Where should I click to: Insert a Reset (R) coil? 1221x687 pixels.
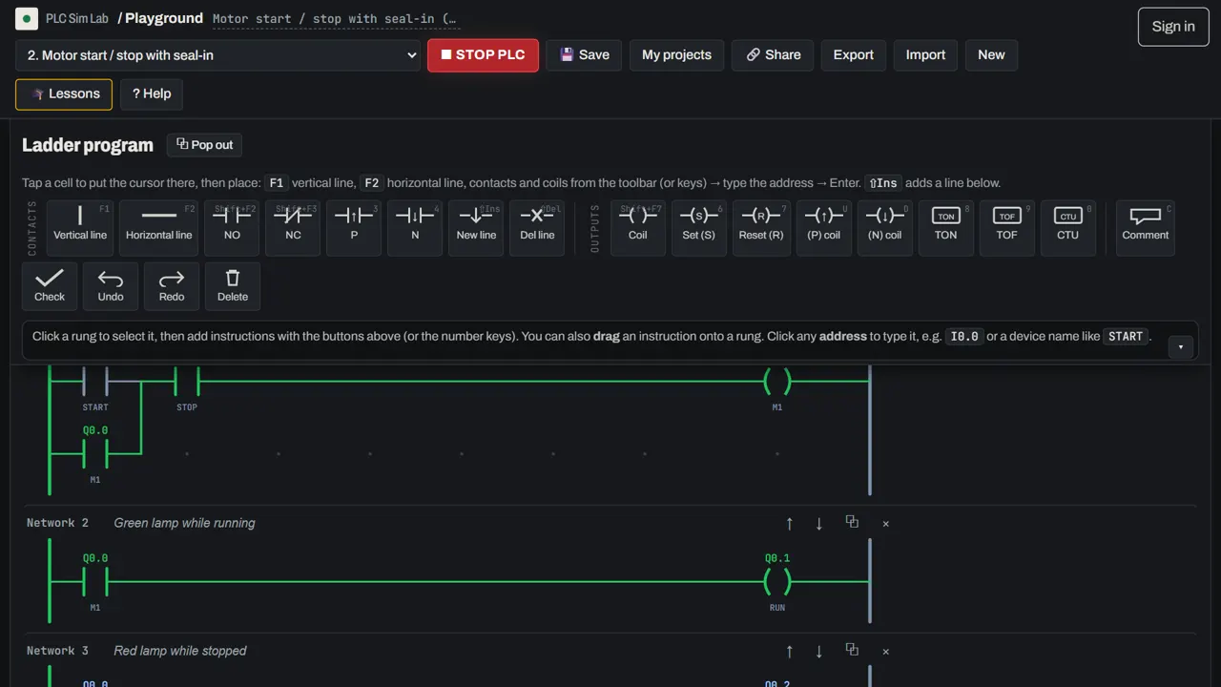(x=760, y=228)
